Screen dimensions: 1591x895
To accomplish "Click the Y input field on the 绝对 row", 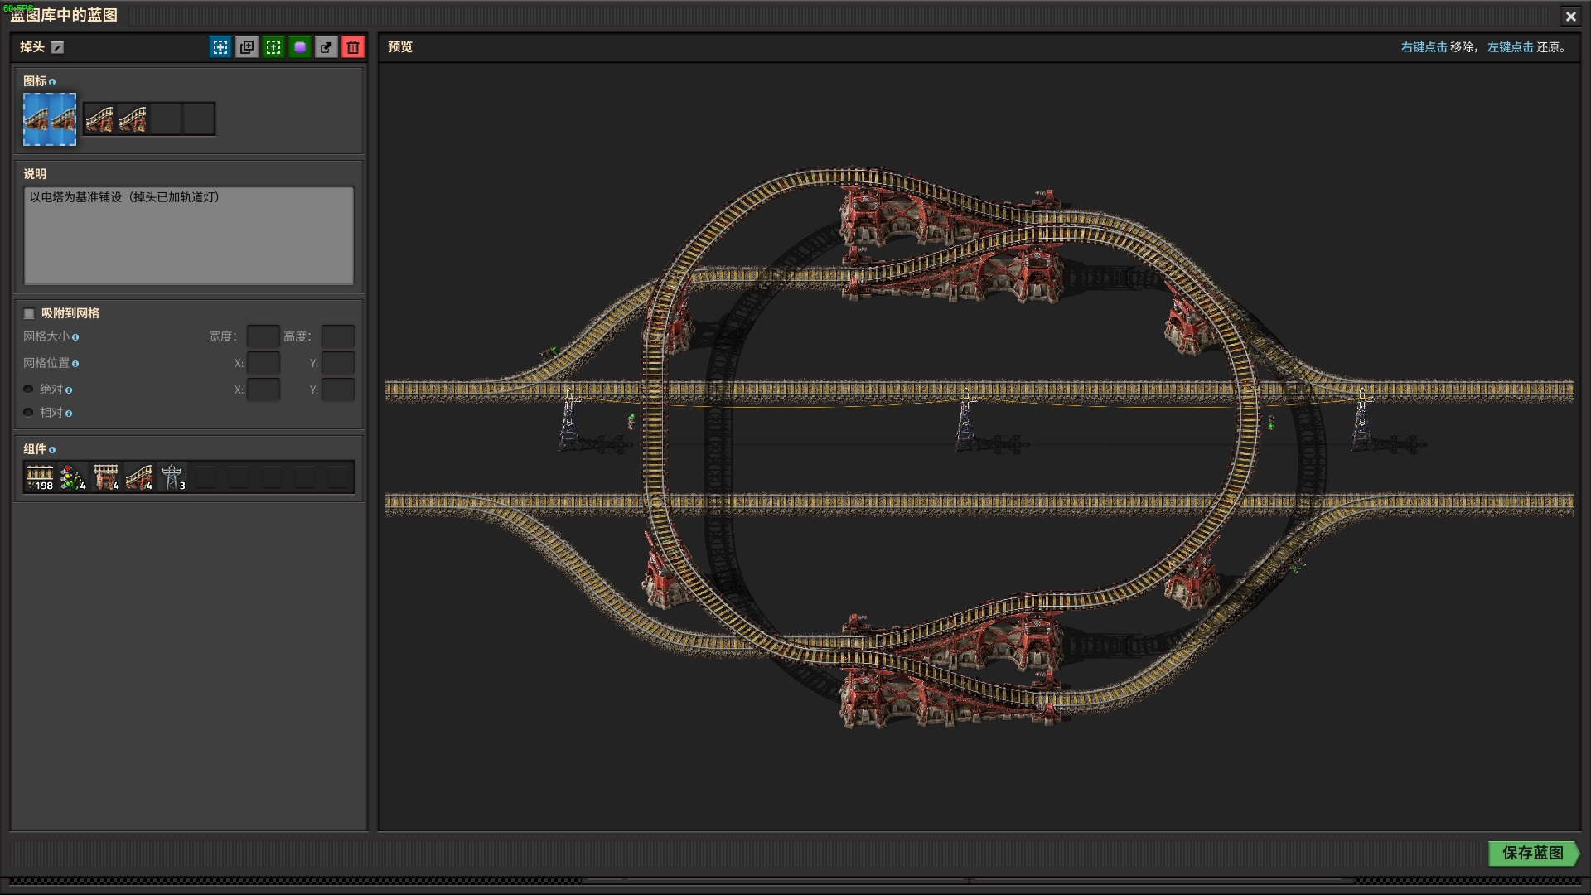I will click(338, 389).
